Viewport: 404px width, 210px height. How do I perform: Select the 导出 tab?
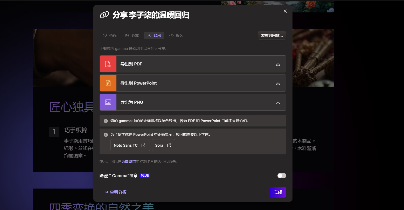154,36
